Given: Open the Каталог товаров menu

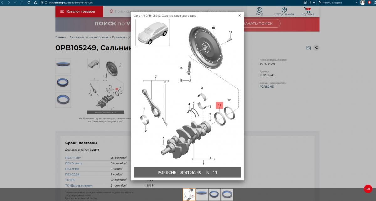Looking at the screenshot, I should (x=80, y=12).
